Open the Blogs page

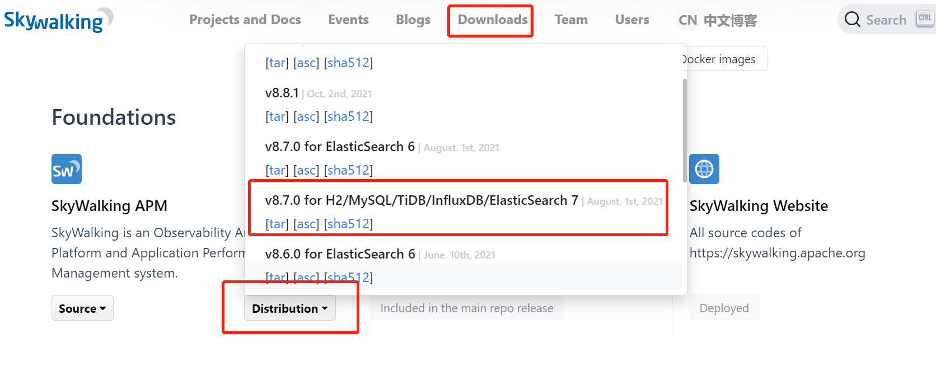pos(413,20)
